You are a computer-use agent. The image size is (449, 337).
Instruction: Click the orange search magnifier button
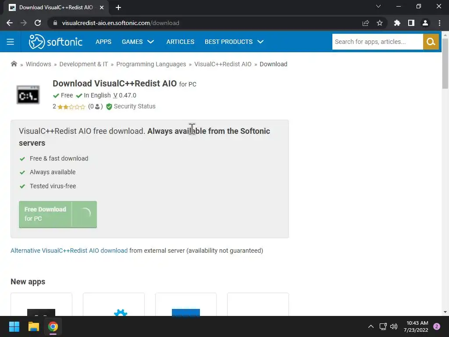click(x=431, y=42)
